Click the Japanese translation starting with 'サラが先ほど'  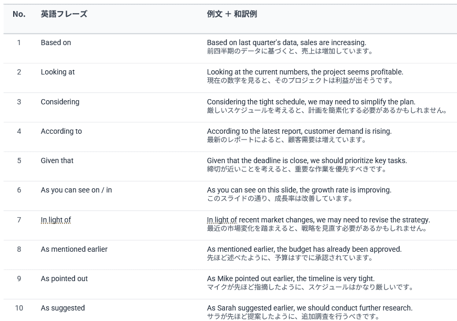292,317
